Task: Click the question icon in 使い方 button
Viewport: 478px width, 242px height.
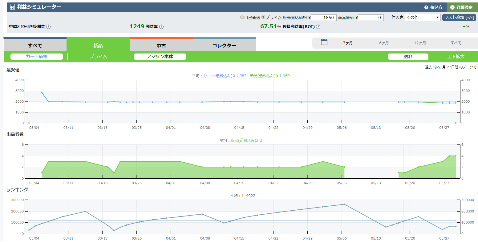Action: [x=426, y=7]
